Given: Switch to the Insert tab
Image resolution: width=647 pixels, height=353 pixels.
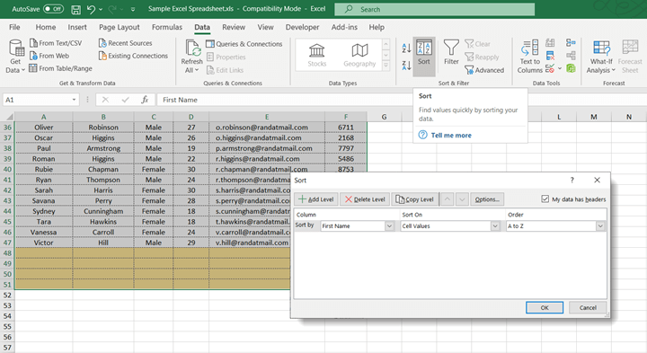Looking at the screenshot, I should coord(77,27).
